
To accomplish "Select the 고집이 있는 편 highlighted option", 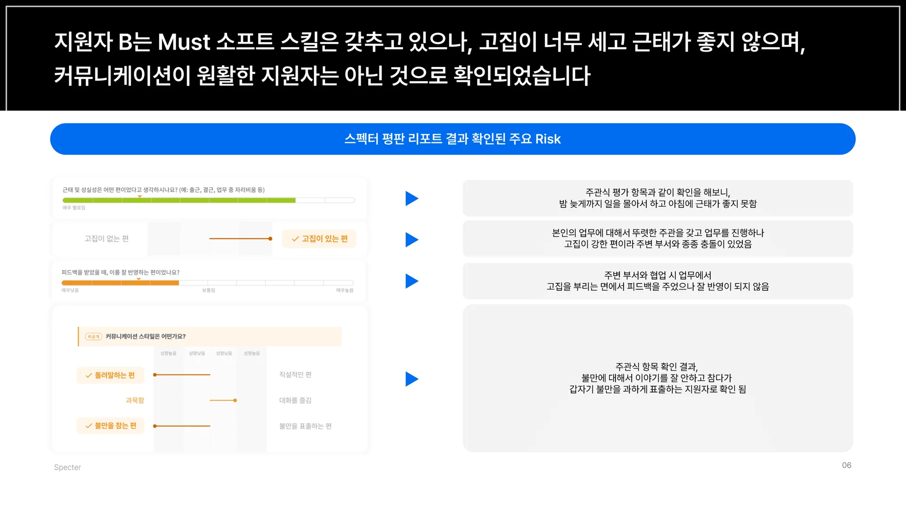I will (319, 238).
